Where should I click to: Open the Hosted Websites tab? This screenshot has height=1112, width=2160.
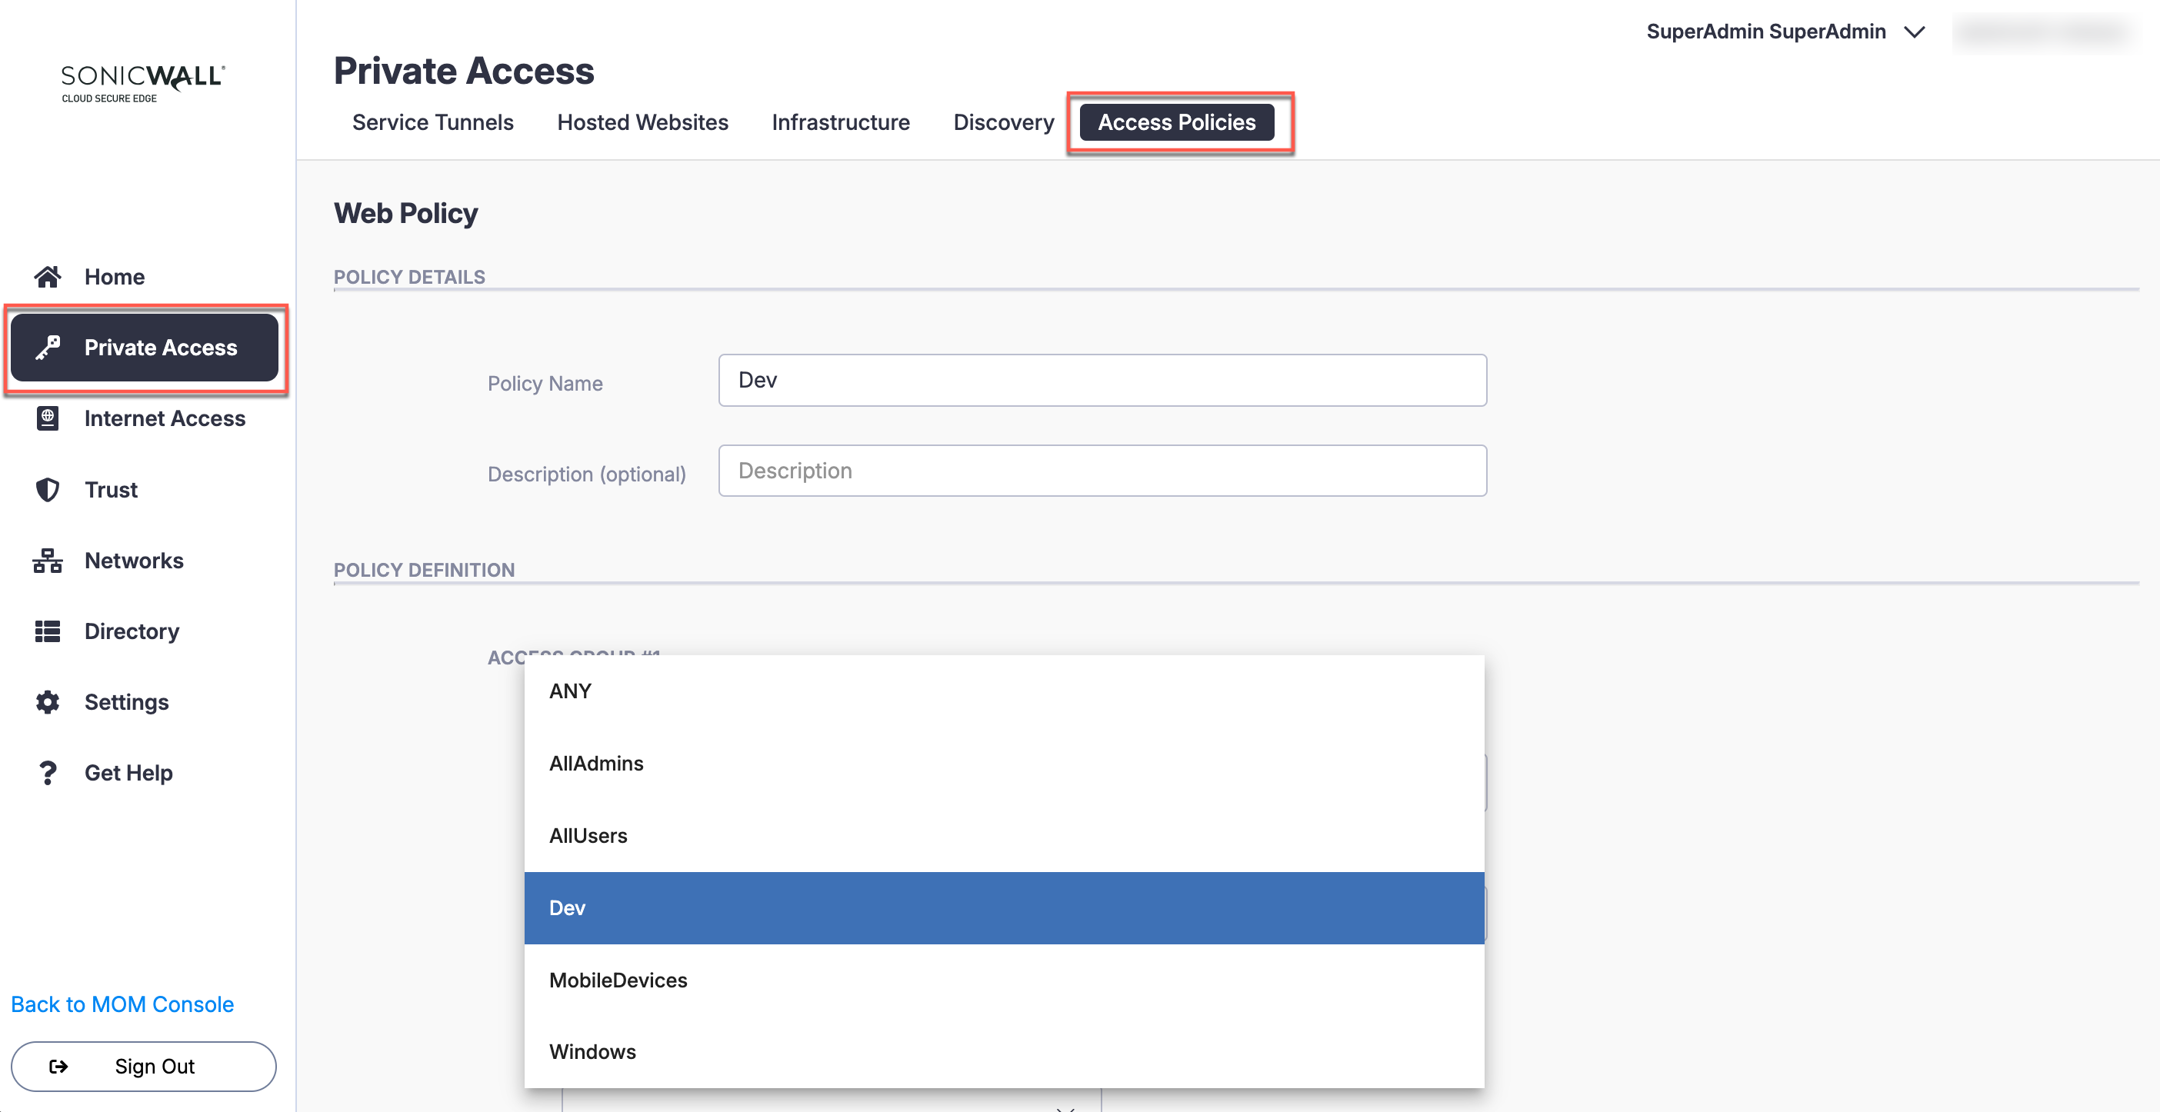click(x=642, y=122)
